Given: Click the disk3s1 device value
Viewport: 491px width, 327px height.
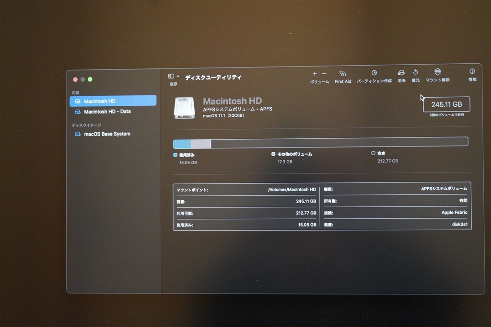Looking at the screenshot, I should click(460, 224).
